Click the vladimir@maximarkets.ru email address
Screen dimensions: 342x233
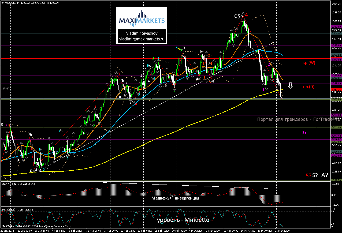point(142,39)
